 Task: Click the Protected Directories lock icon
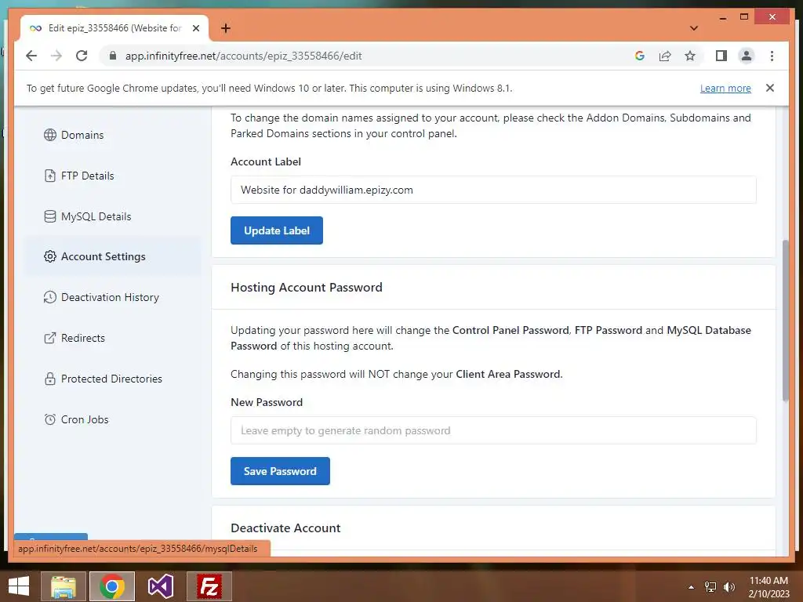(49, 379)
